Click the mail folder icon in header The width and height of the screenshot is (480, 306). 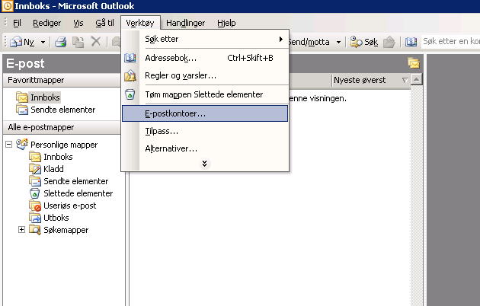(414, 63)
